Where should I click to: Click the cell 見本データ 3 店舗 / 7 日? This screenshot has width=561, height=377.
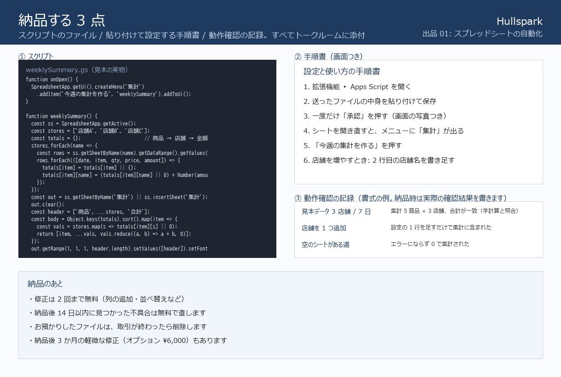[336, 211]
